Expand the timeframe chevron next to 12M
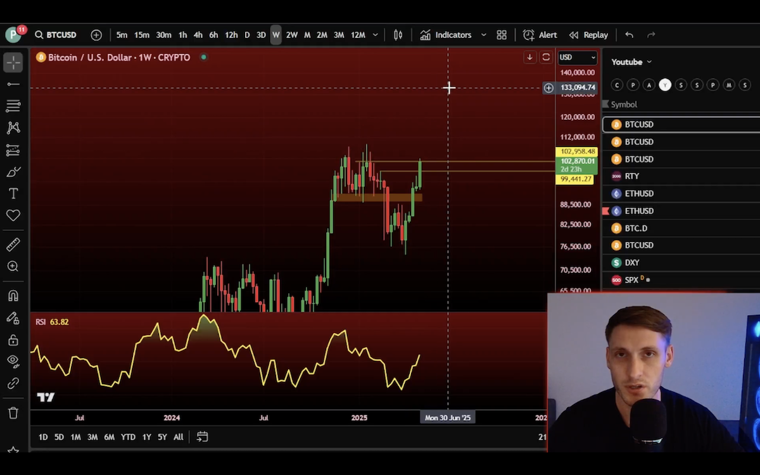The width and height of the screenshot is (760, 475). pyautogui.click(x=375, y=35)
